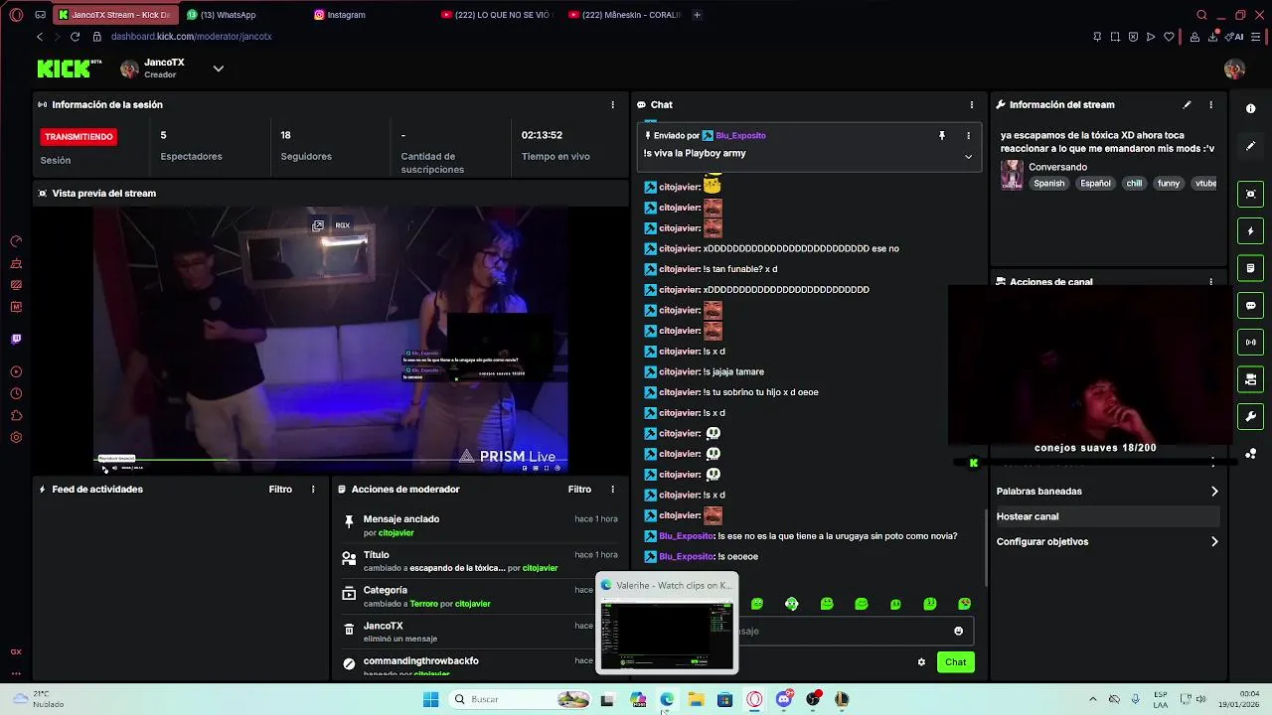
Task: Expand the Palabras baneadas option
Action: [1106, 492]
